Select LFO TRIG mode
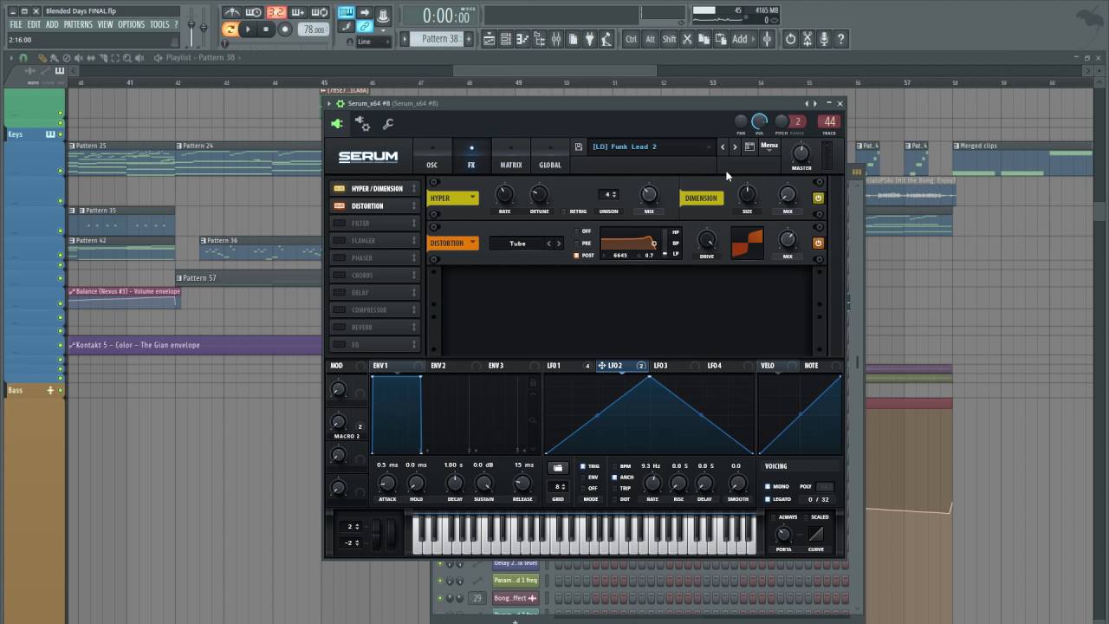The width and height of the screenshot is (1109, 624). coord(583,466)
